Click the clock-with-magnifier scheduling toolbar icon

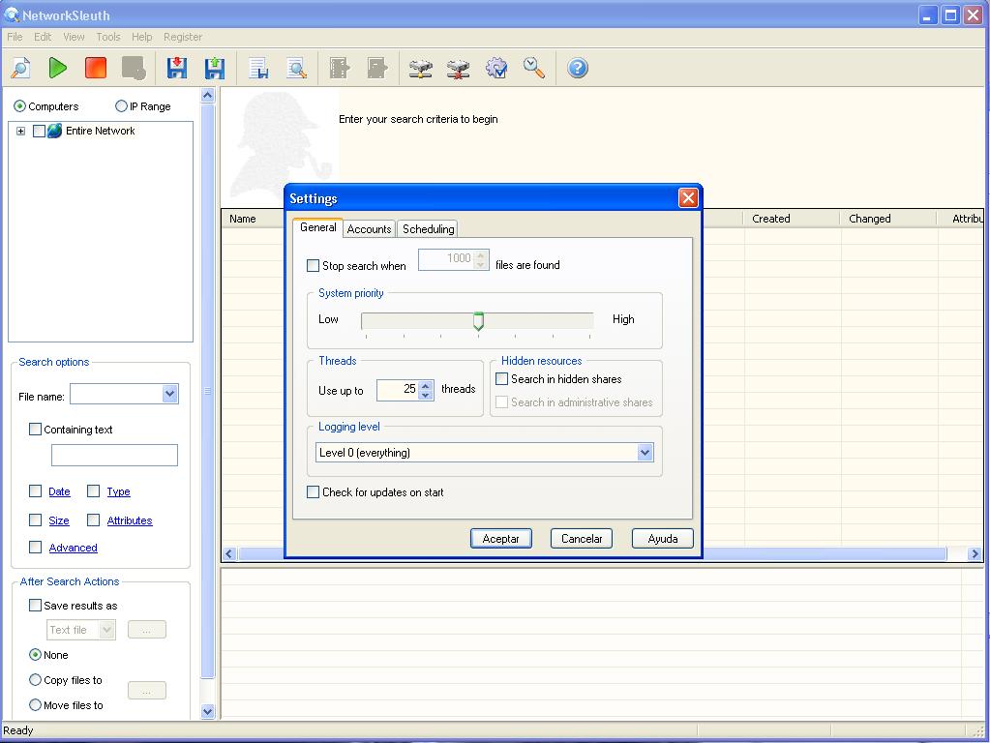click(534, 68)
